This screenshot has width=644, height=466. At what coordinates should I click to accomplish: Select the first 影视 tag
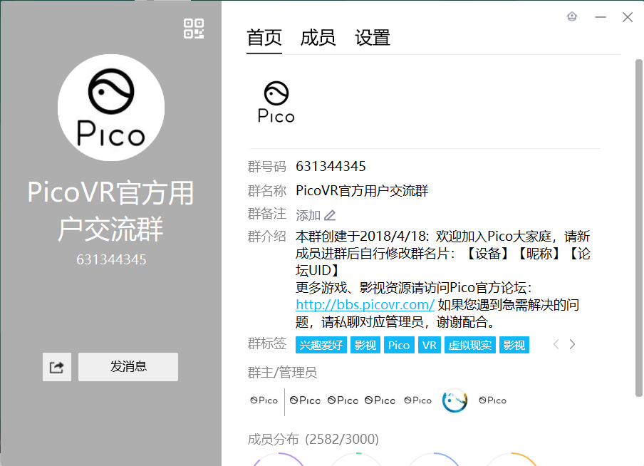point(365,345)
